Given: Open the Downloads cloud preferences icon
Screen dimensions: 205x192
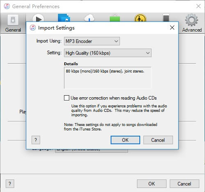Looking at the screenshot, I should [x=89, y=18].
